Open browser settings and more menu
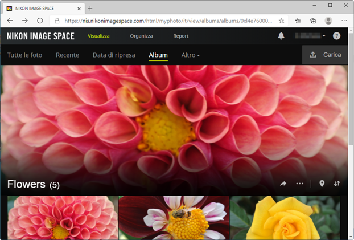The image size is (354, 240). click(344, 21)
